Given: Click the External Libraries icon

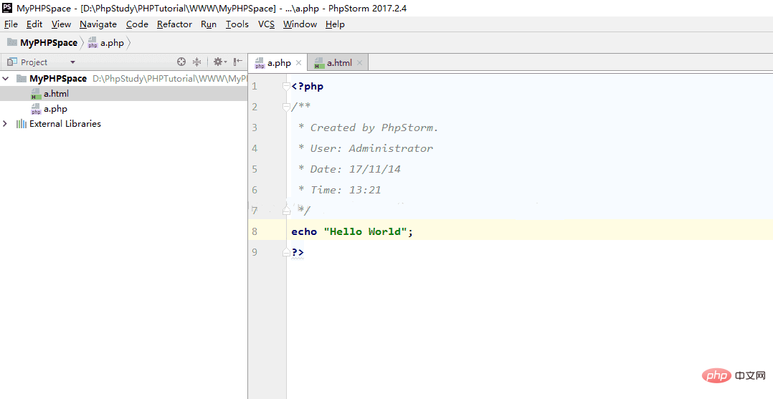Looking at the screenshot, I should click(22, 124).
